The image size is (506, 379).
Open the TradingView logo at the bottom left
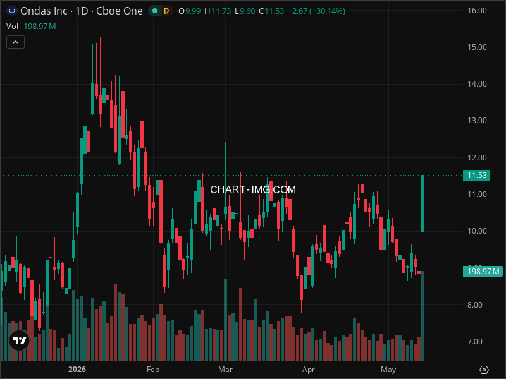(20, 340)
